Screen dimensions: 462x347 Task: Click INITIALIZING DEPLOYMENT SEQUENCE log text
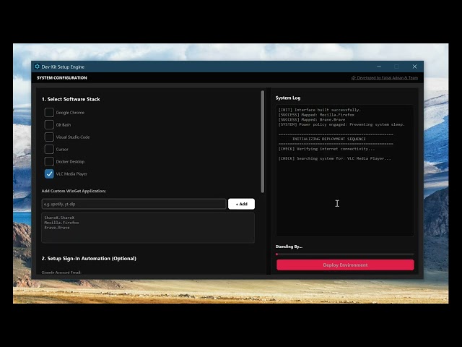[x=329, y=139]
